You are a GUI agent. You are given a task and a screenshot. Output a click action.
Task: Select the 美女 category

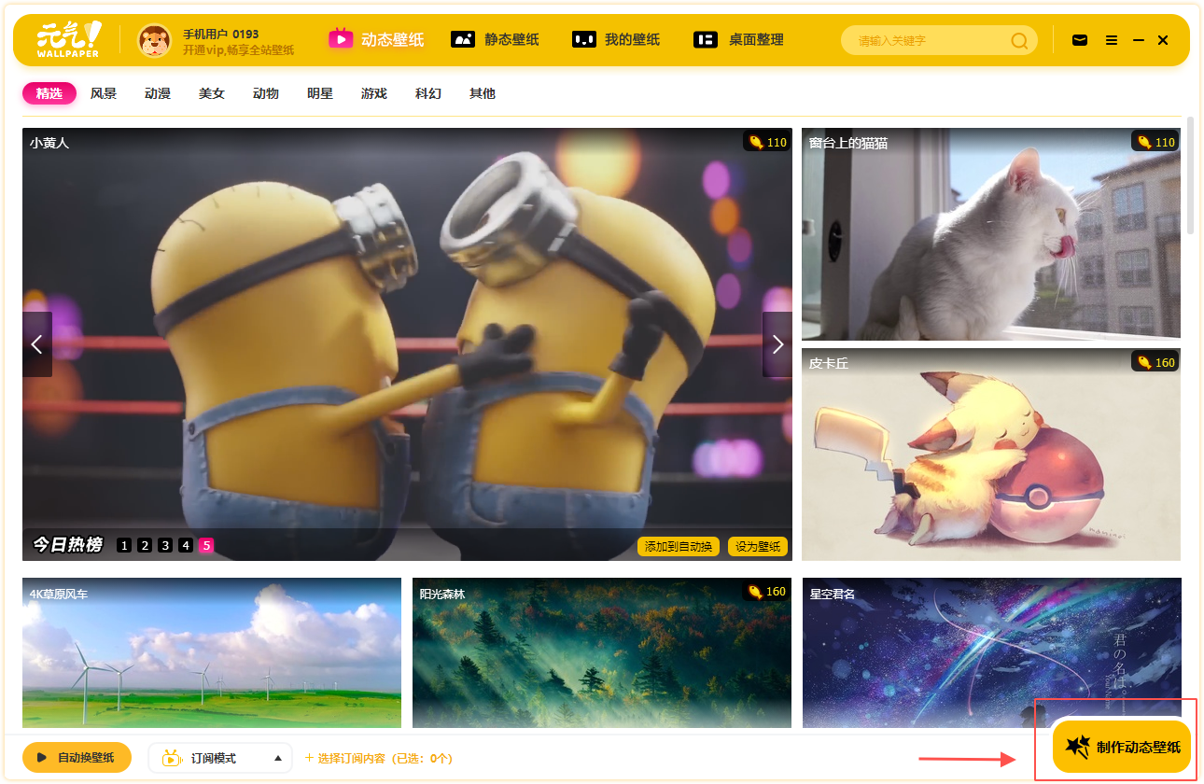tap(212, 93)
